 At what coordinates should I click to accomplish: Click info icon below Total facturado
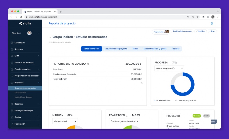tap(141, 83)
